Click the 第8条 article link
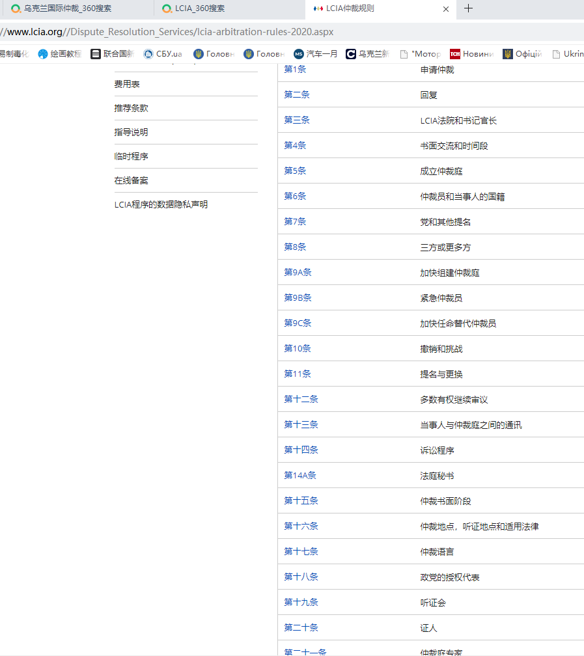Screen dimensions: 584x656 pos(295,247)
